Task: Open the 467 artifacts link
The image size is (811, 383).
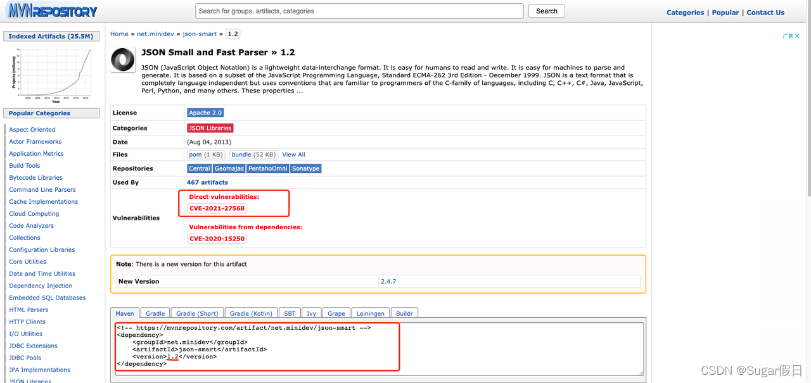Action: [207, 182]
